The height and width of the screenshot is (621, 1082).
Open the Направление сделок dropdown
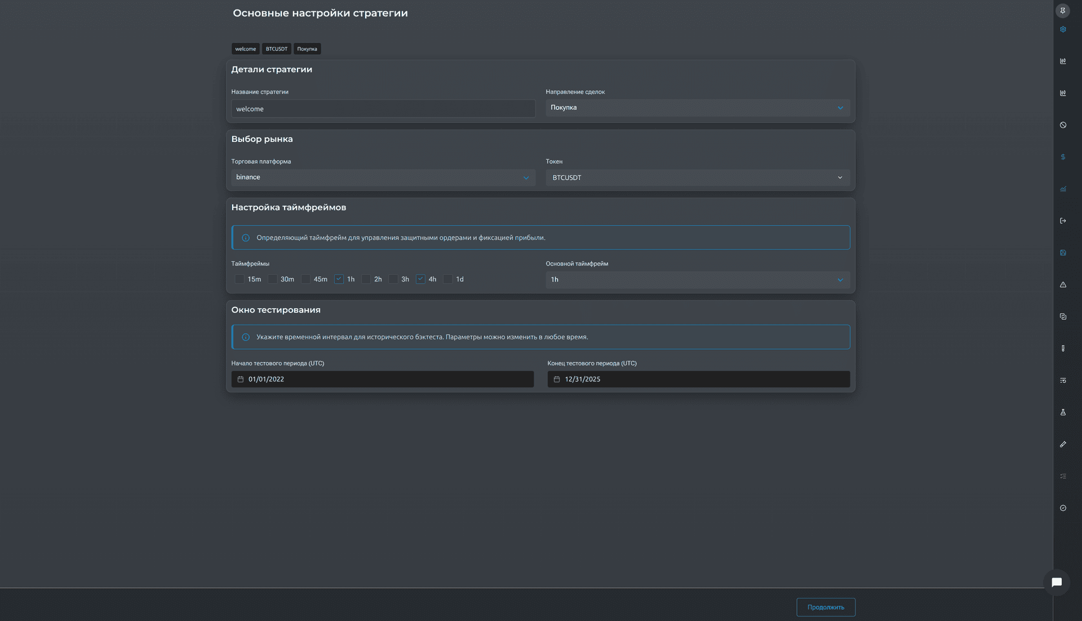click(698, 108)
